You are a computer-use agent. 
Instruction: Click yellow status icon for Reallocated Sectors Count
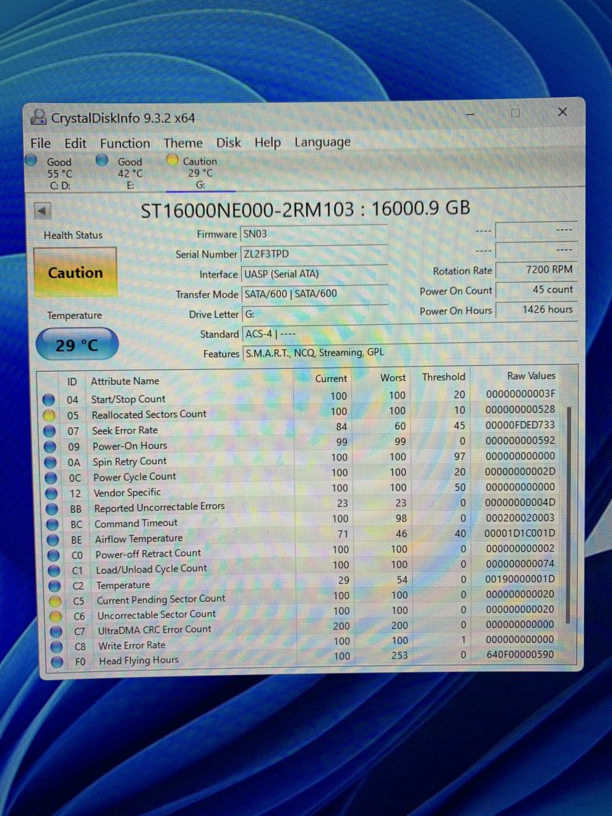tap(49, 415)
